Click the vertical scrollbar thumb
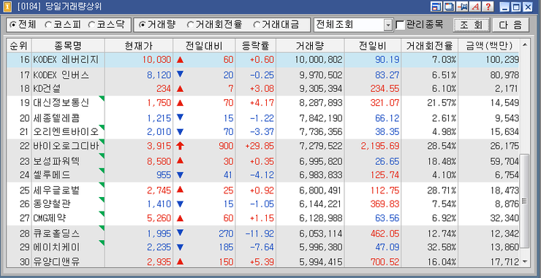This screenshot has width=541, height=278. (x=524, y=201)
